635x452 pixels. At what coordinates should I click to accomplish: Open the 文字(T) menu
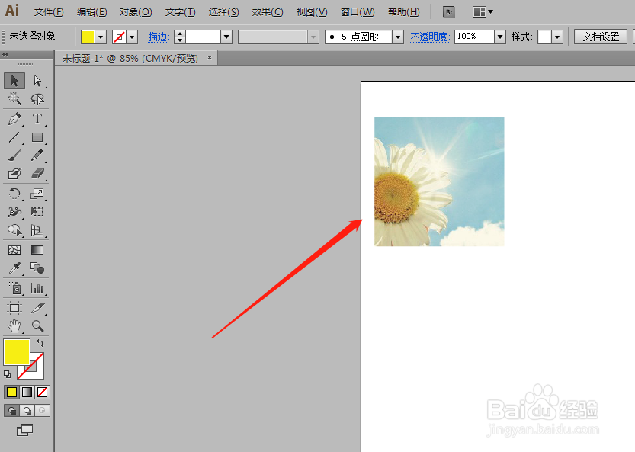pos(180,12)
